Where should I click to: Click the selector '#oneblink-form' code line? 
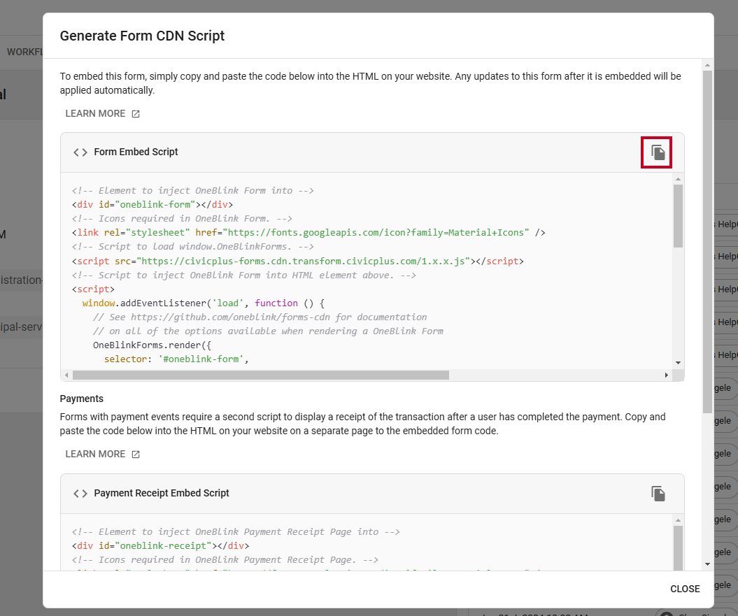pos(176,359)
